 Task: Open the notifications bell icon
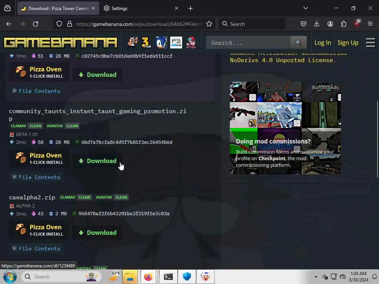pos(374,277)
